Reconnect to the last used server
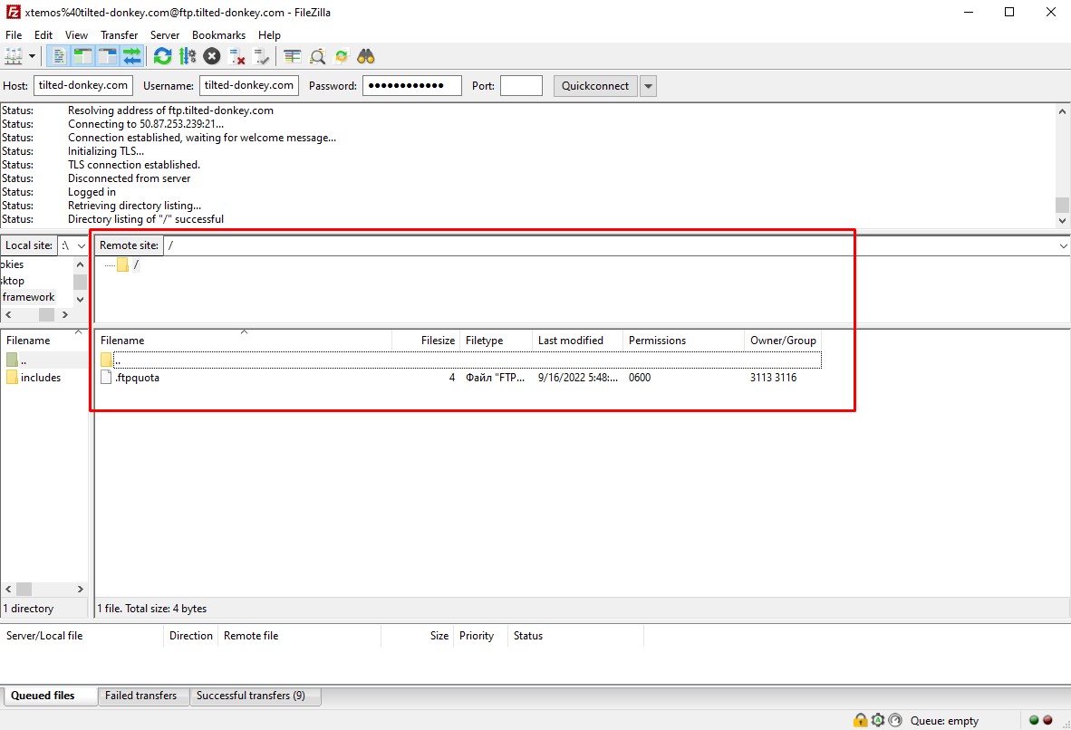1071x730 pixels. coord(261,56)
